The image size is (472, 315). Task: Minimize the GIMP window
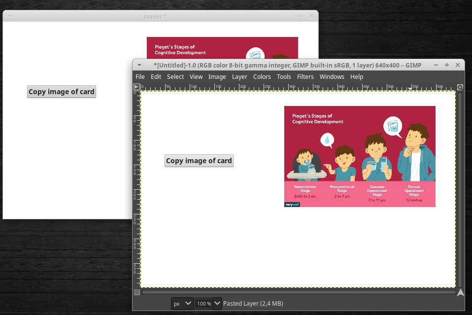pos(436,65)
